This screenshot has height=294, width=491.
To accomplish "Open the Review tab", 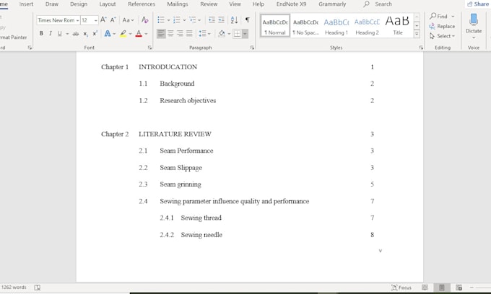I will [x=209, y=4].
